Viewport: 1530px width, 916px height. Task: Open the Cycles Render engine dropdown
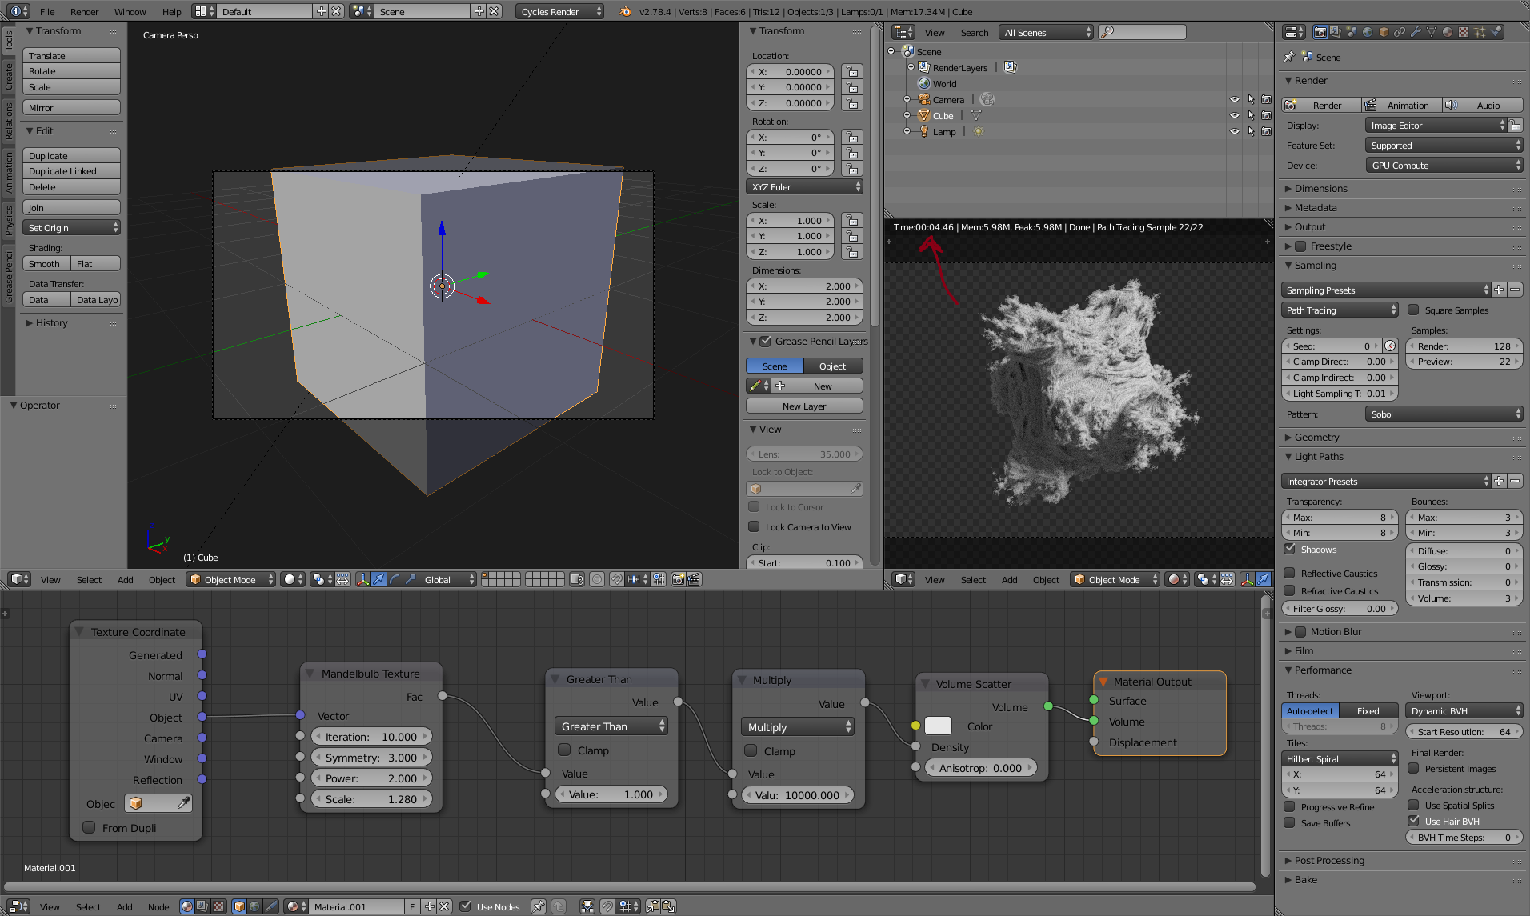pyautogui.click(x=559, y=11)
